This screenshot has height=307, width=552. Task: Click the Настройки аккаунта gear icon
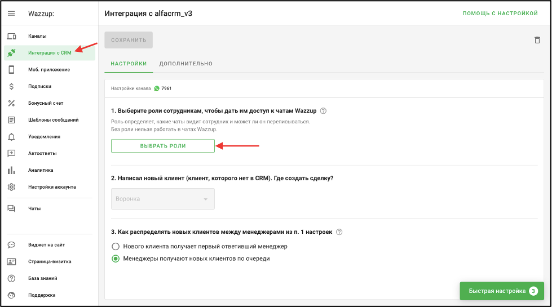point(12,187)
